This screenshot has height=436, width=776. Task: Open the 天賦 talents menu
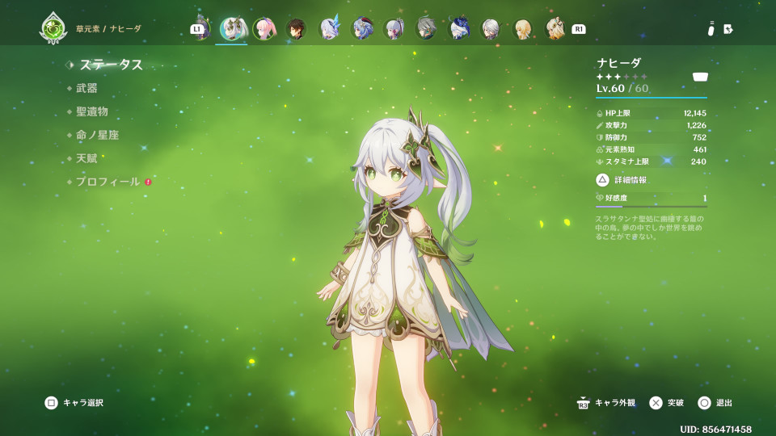pyautogui.click(x=86, y=159)
